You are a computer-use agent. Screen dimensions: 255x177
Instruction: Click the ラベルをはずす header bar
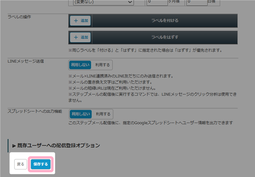coord(165,37)
